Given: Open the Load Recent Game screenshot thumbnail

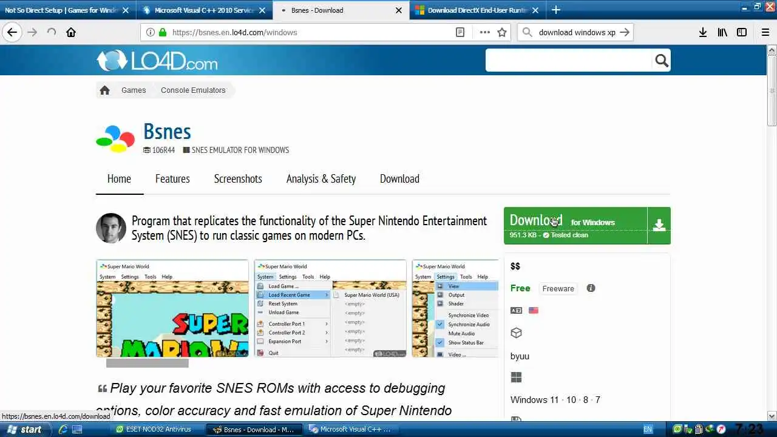Looking at the screenshot, I should (x=330, y=308).
